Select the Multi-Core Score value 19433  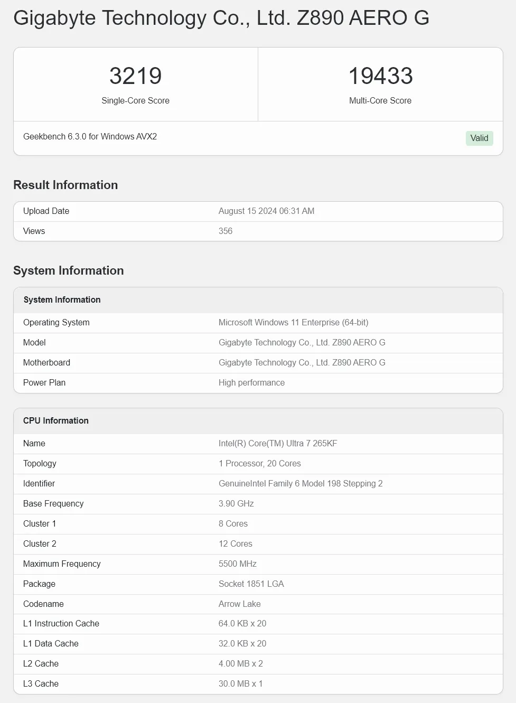point(380,76)
